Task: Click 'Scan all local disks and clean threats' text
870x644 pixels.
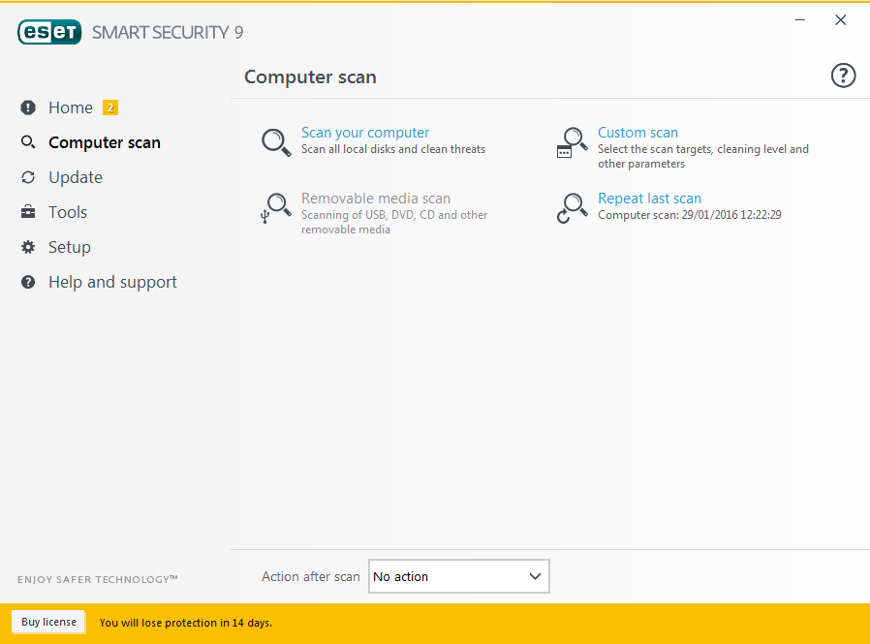Action: pos(393,149)
